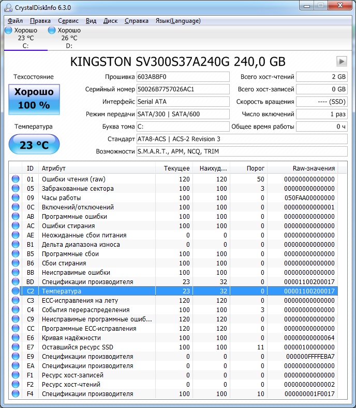Screen dimensions: 356x408
Task: Click the Атрибут column header
Action: [x=97, y=168]
